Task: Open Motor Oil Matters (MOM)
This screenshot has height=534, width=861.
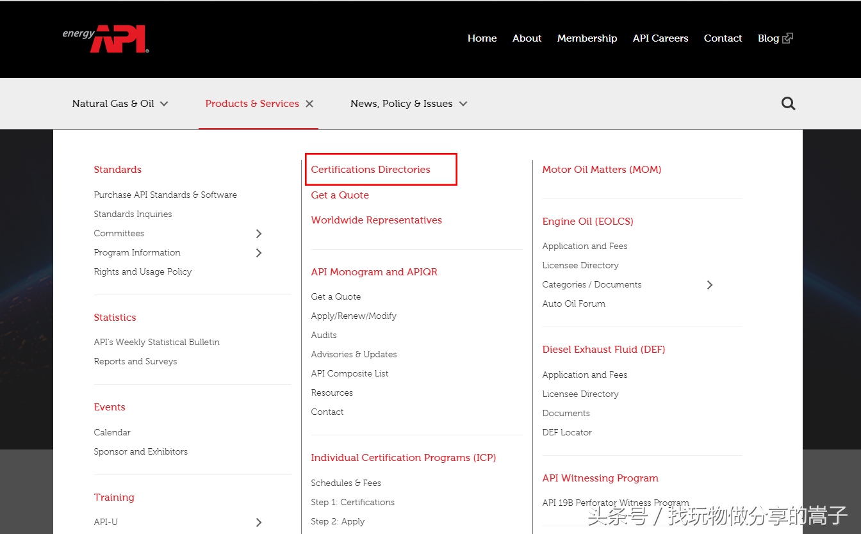Action: point(602,170)
